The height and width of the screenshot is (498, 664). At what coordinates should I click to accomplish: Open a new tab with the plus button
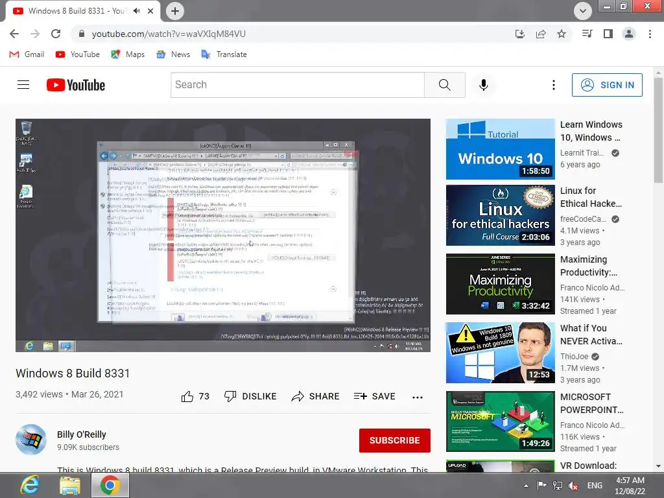(175, 11)
